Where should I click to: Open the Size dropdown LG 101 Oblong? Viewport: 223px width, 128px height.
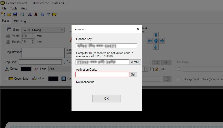(43, 30)
